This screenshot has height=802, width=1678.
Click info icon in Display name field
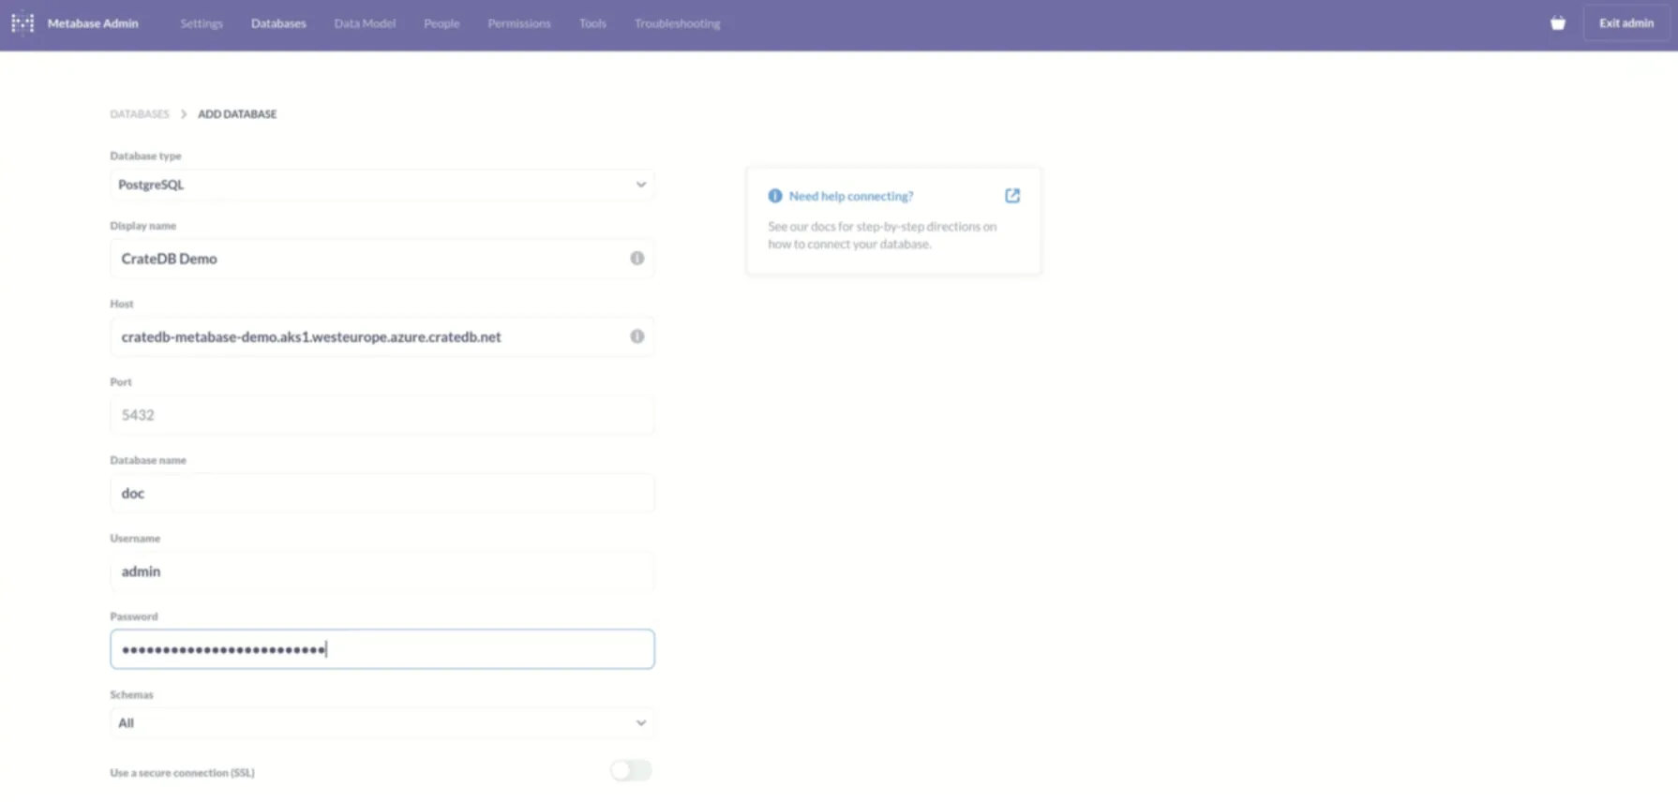637,259
